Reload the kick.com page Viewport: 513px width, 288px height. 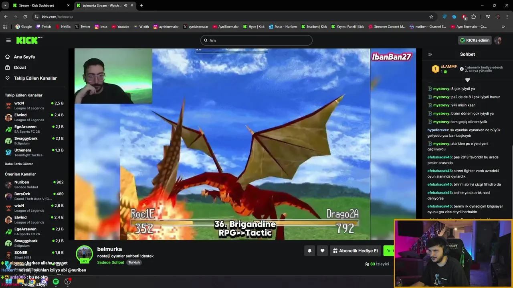(x=25, y=17)
